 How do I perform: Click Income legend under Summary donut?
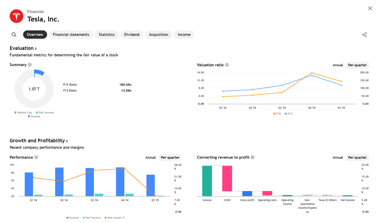pos(34,117)
